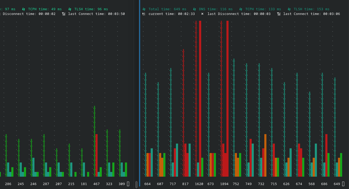Click the small square icon after 649 label
Screen dimensions: 349x189
343,184
